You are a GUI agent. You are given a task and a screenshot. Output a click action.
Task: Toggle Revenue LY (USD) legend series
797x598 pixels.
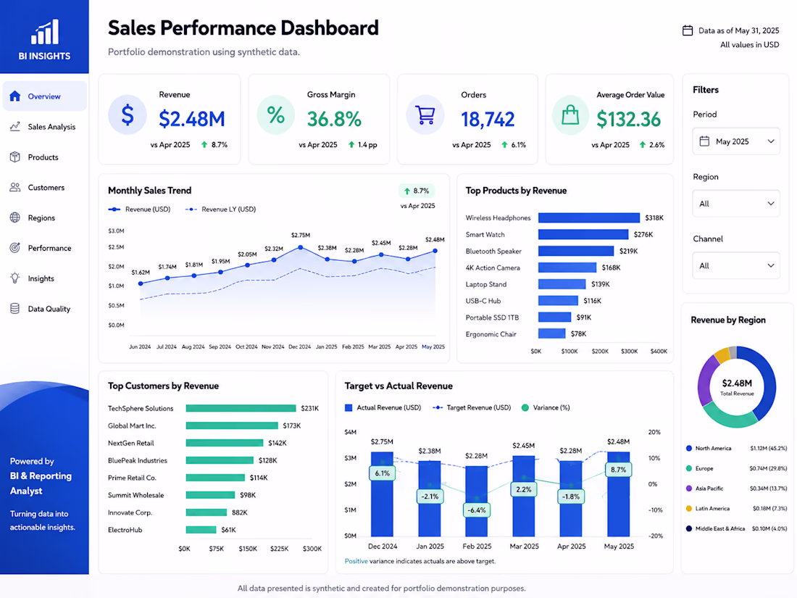(x=220, y=209)
